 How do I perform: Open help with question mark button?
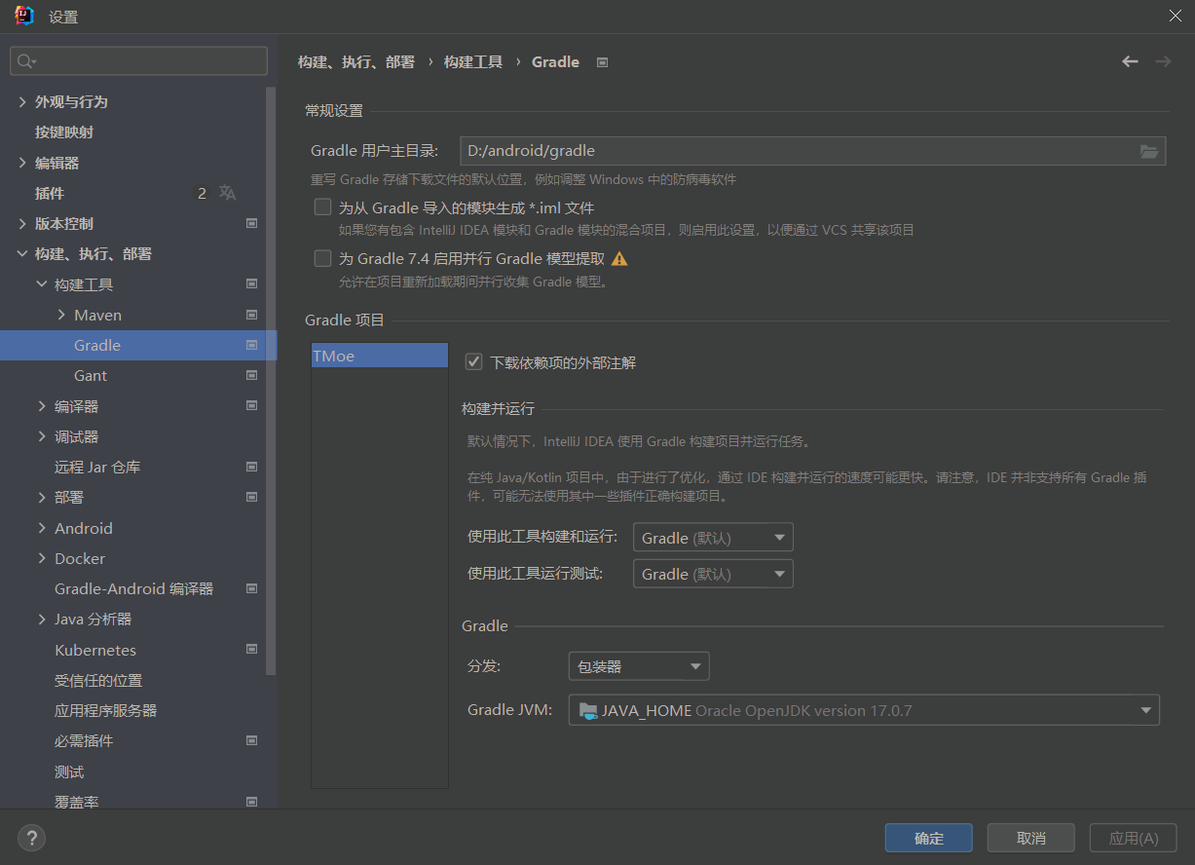click(31, 837)
